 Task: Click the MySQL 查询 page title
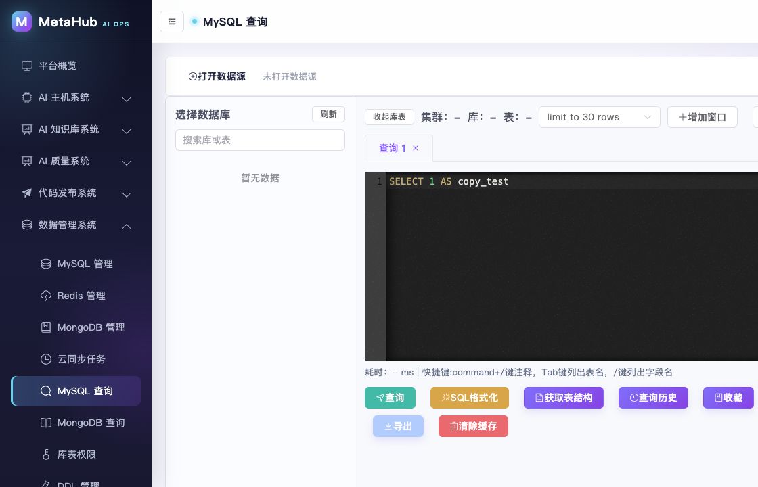click(x=235, y=22)
